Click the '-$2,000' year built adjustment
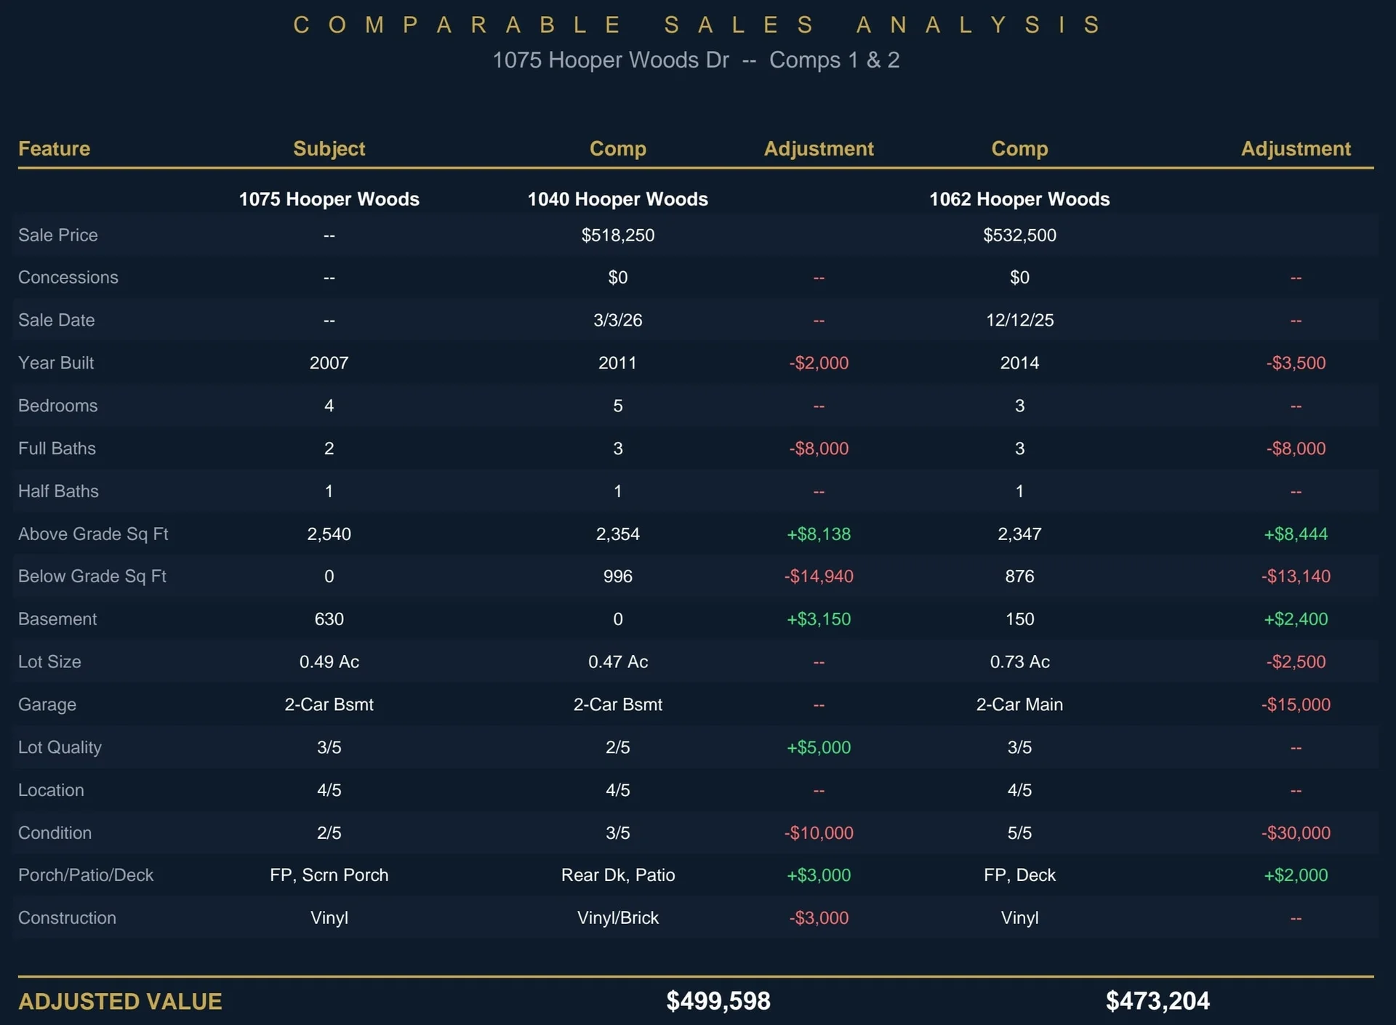This screenshot has height=1025, width=1396. pyautogui.click(x=819, y=363)
